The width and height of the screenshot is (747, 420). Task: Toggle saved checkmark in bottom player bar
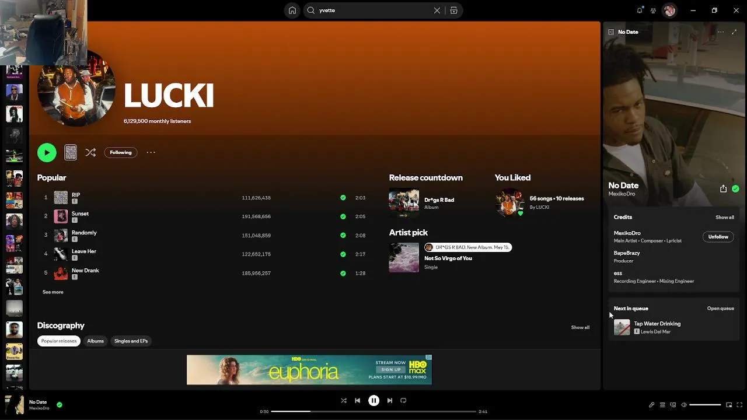[60, 404]
